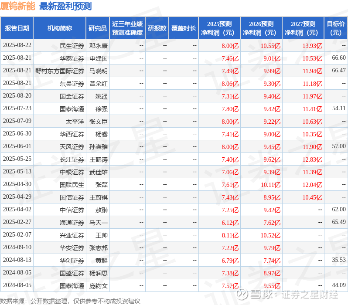Viewport: 348px width, 305px height.
Task: Click target price 44.09
Action: [x=339, y=285]
